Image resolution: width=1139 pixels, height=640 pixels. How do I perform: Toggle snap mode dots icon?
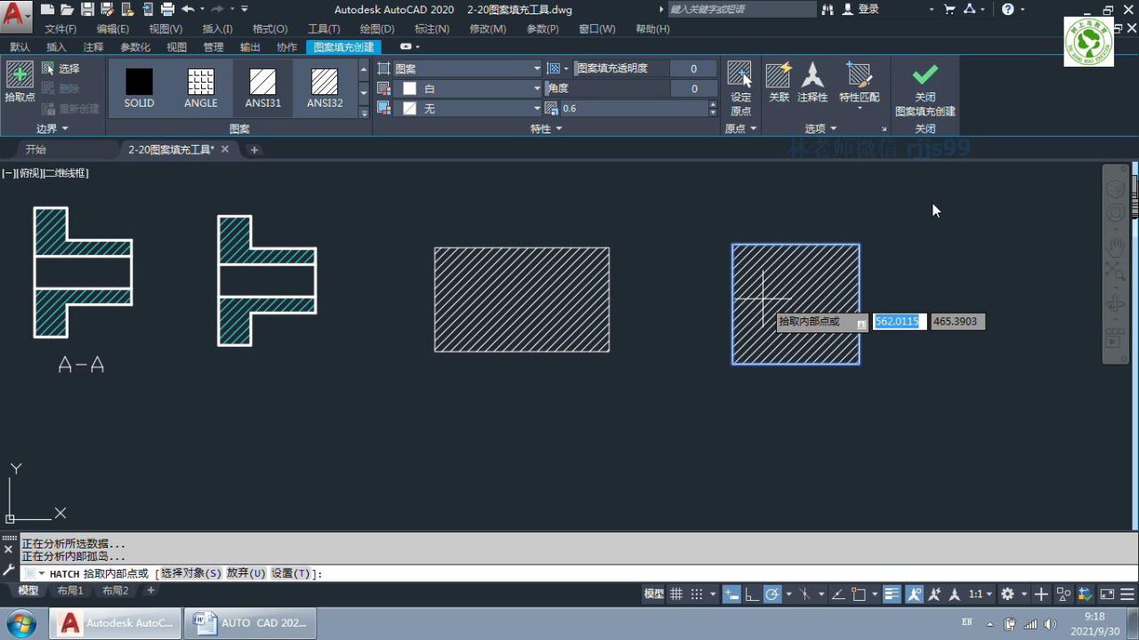(697, 594)
